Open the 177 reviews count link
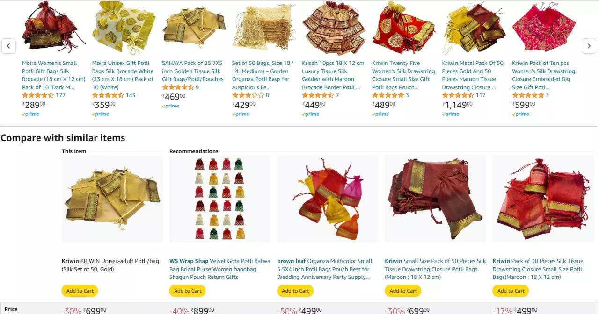Screen dimensions: 599x314 tap(60, 95)
